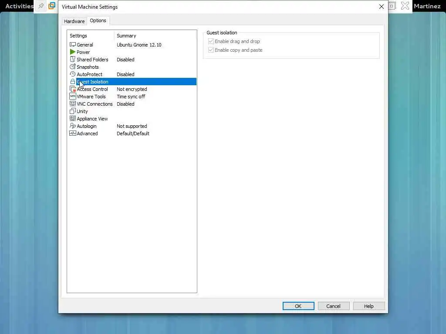Select the AutoProtect label
Image resolution: width=446 pixels, height=334 pixels.
pyautogui.click(x=89, y=74)
